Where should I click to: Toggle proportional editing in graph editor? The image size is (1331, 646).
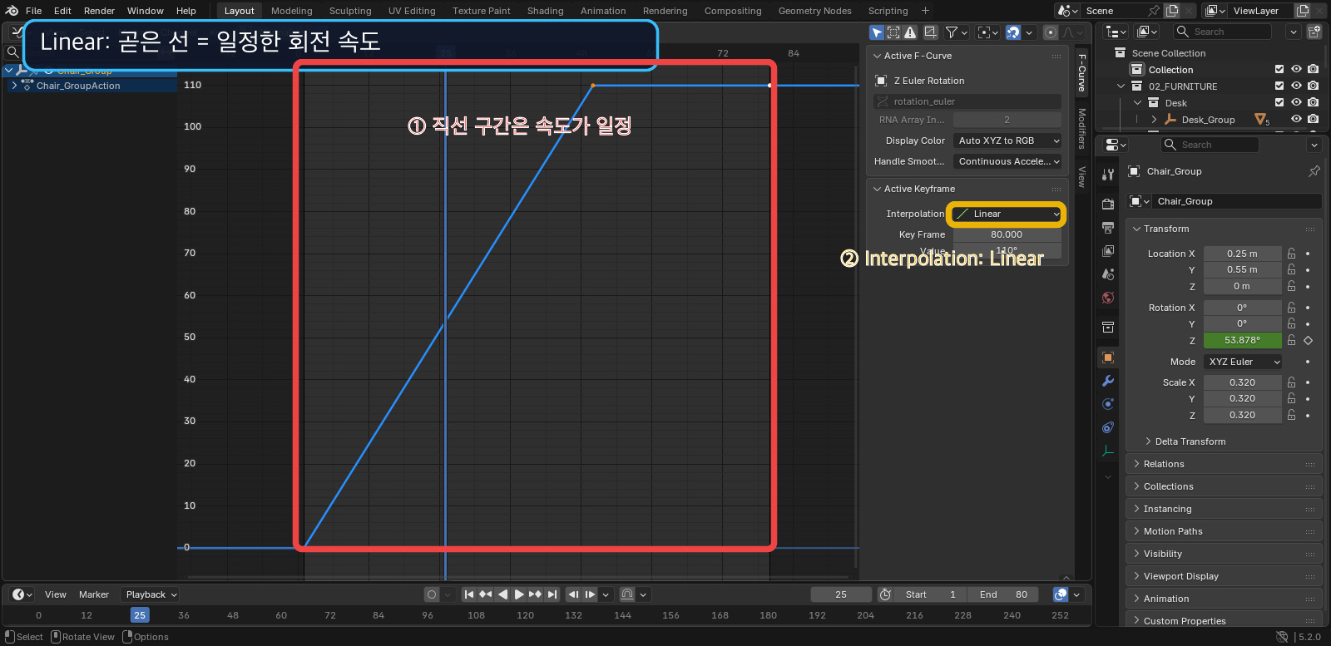click(1051, 32)
